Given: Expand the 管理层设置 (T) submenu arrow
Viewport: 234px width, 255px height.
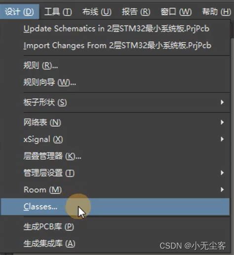Looking at the screenshot, I should coord(222,173).
